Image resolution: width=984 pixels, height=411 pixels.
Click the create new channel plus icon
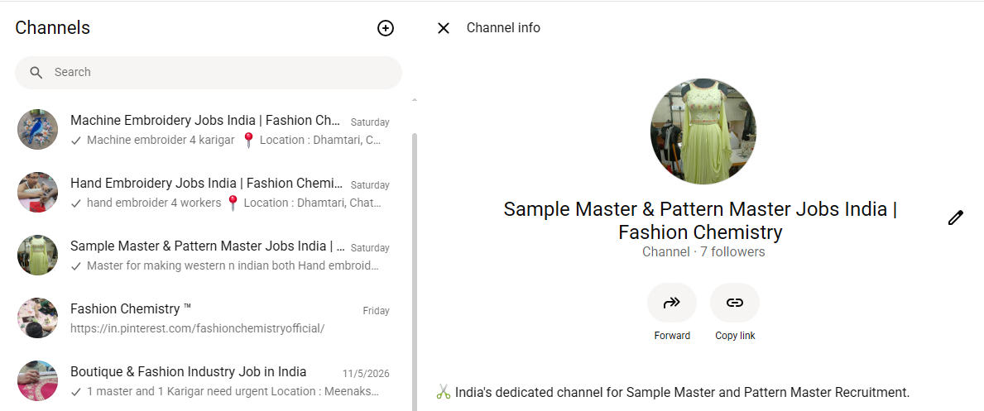386,28
